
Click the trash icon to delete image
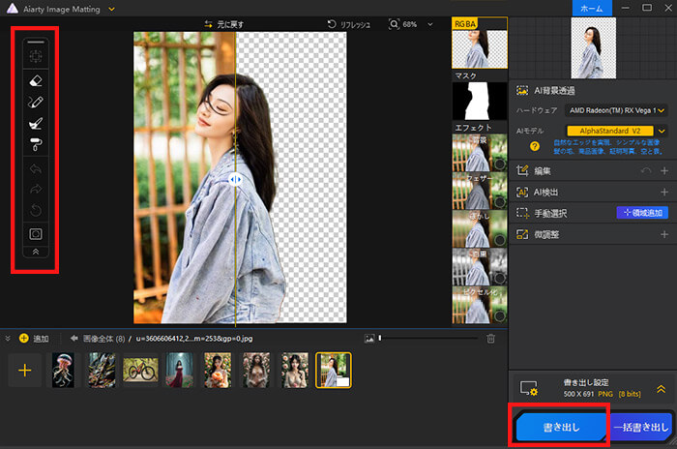490,338
